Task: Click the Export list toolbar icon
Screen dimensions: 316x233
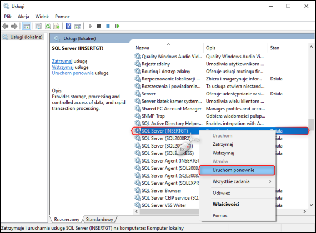Action: pyautogui.click(x=57, y=26)
